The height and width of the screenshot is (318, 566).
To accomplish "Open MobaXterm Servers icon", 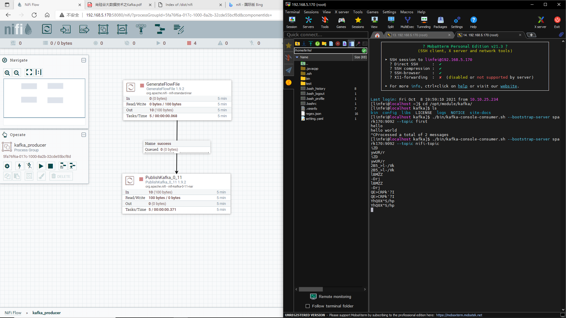I will [308, 22].
